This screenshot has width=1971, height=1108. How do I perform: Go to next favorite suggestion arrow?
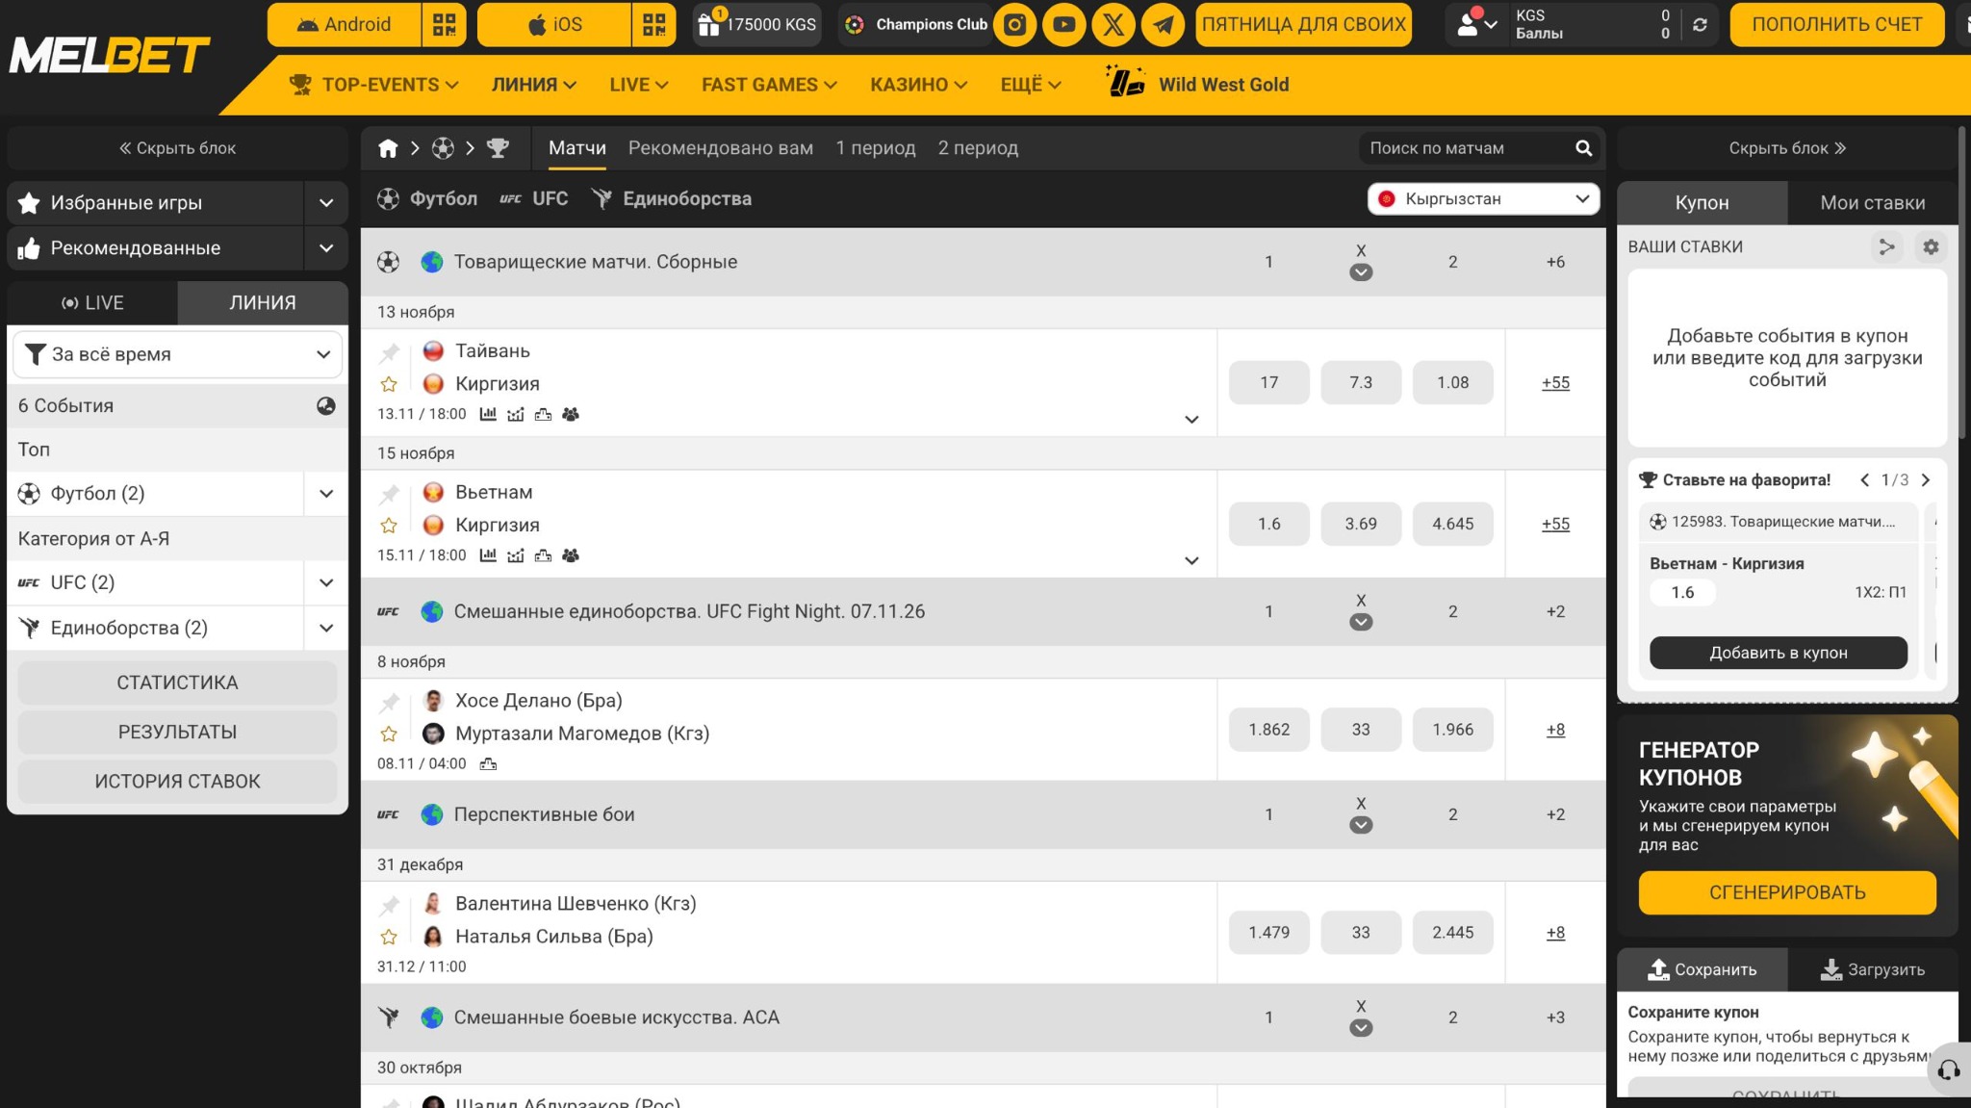pyautogui.click(x=1926, y=480)
